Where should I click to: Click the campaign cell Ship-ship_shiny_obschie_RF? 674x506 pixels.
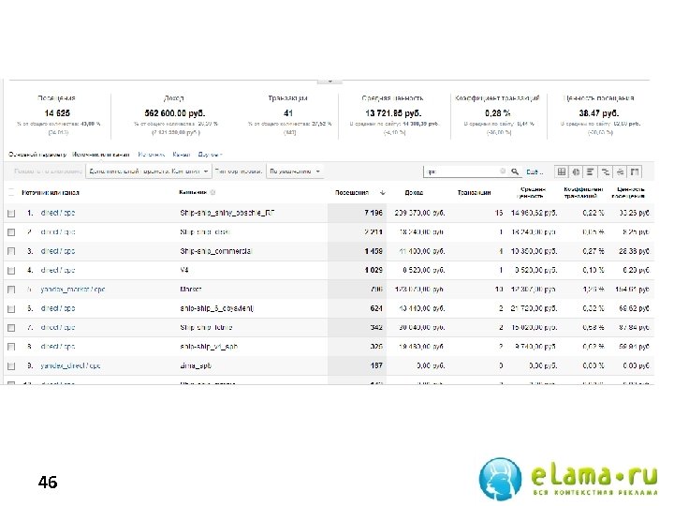coord(227,213)
